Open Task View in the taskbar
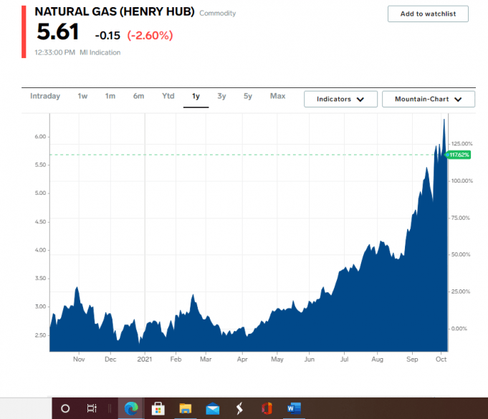Viewport: 488px width, 419px height. point(92,408)
